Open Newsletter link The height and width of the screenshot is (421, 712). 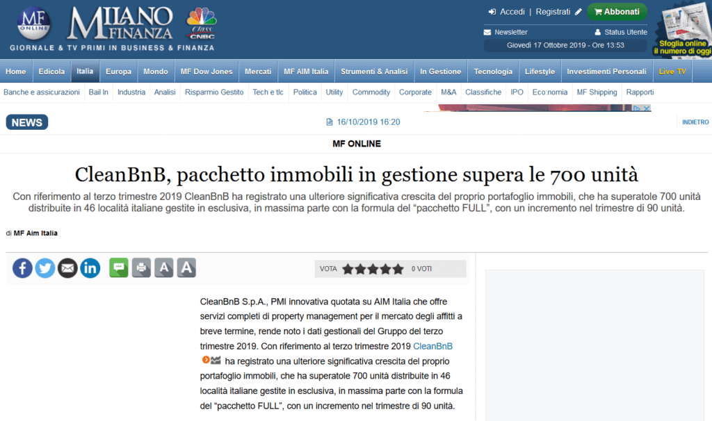(506, 32)
